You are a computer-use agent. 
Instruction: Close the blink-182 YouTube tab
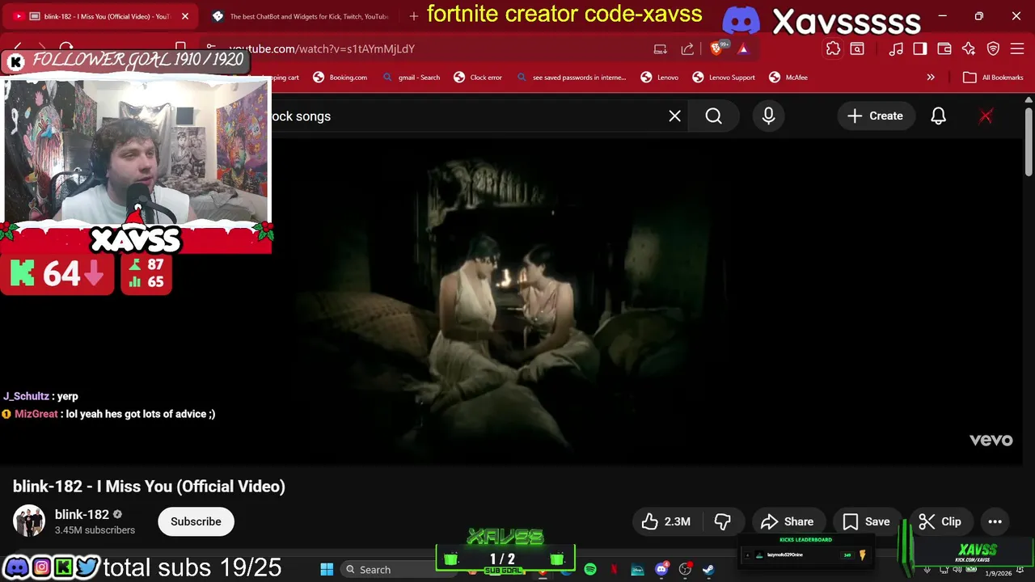184,16
